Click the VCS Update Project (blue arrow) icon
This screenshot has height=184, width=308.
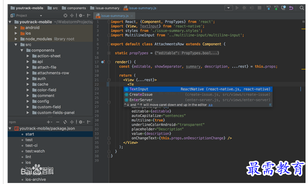(x=269, y=7)
